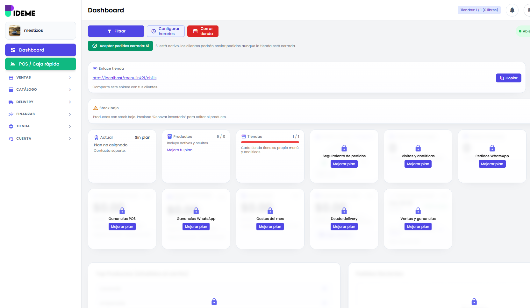The image size is (530, 308).
Task: Expand the CUENTA submenu chevron
Action: (x=70, y=139)
